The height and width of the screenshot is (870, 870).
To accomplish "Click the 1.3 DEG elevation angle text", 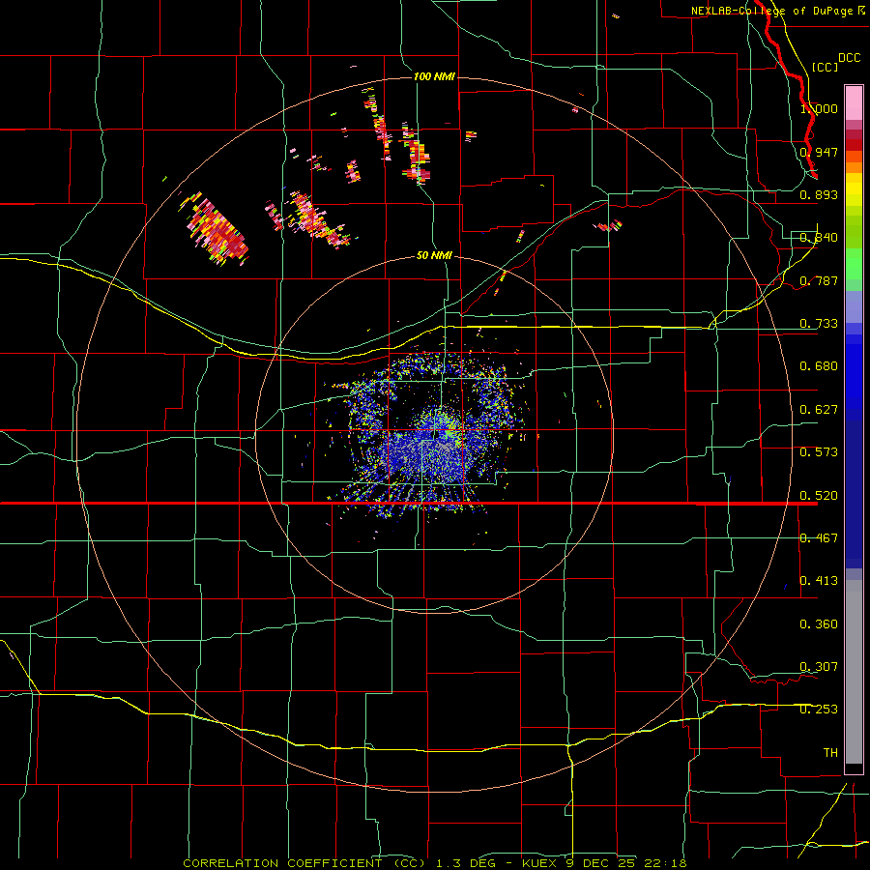I will point(466,863).
